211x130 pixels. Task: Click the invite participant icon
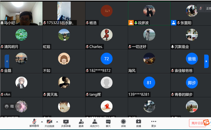coord(81,121)
